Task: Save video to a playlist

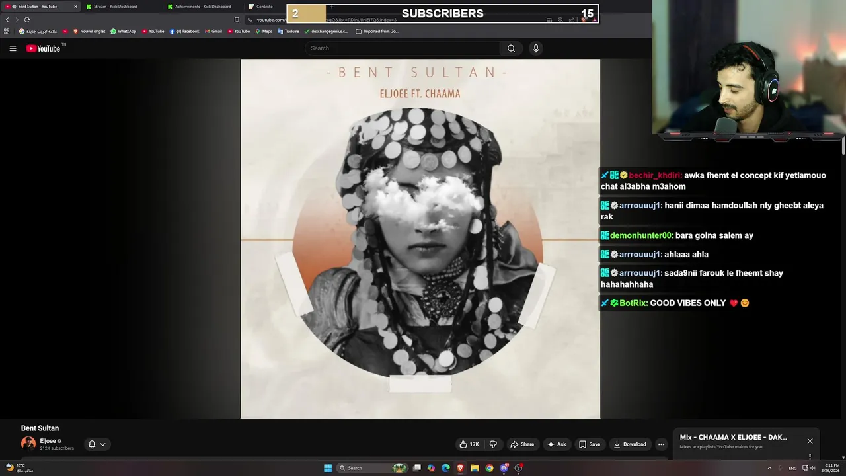Action: click(x=590, y=444)
